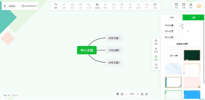The width and height of the screenshot is (205, 100).
Task: Open the palette style icon in side strip
Action: (156, 41)
